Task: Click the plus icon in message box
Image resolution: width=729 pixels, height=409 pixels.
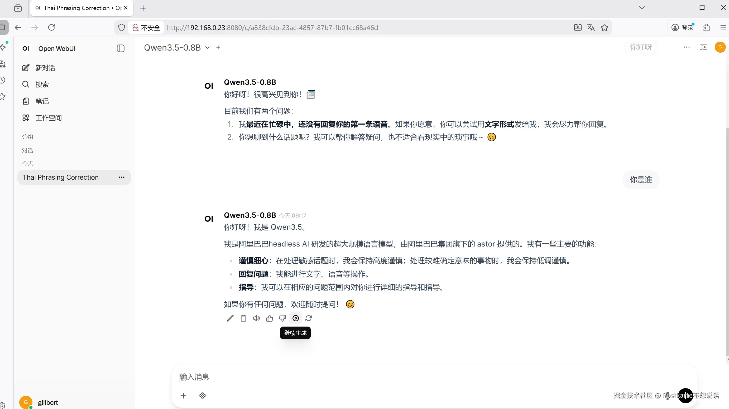Action: 183,395
